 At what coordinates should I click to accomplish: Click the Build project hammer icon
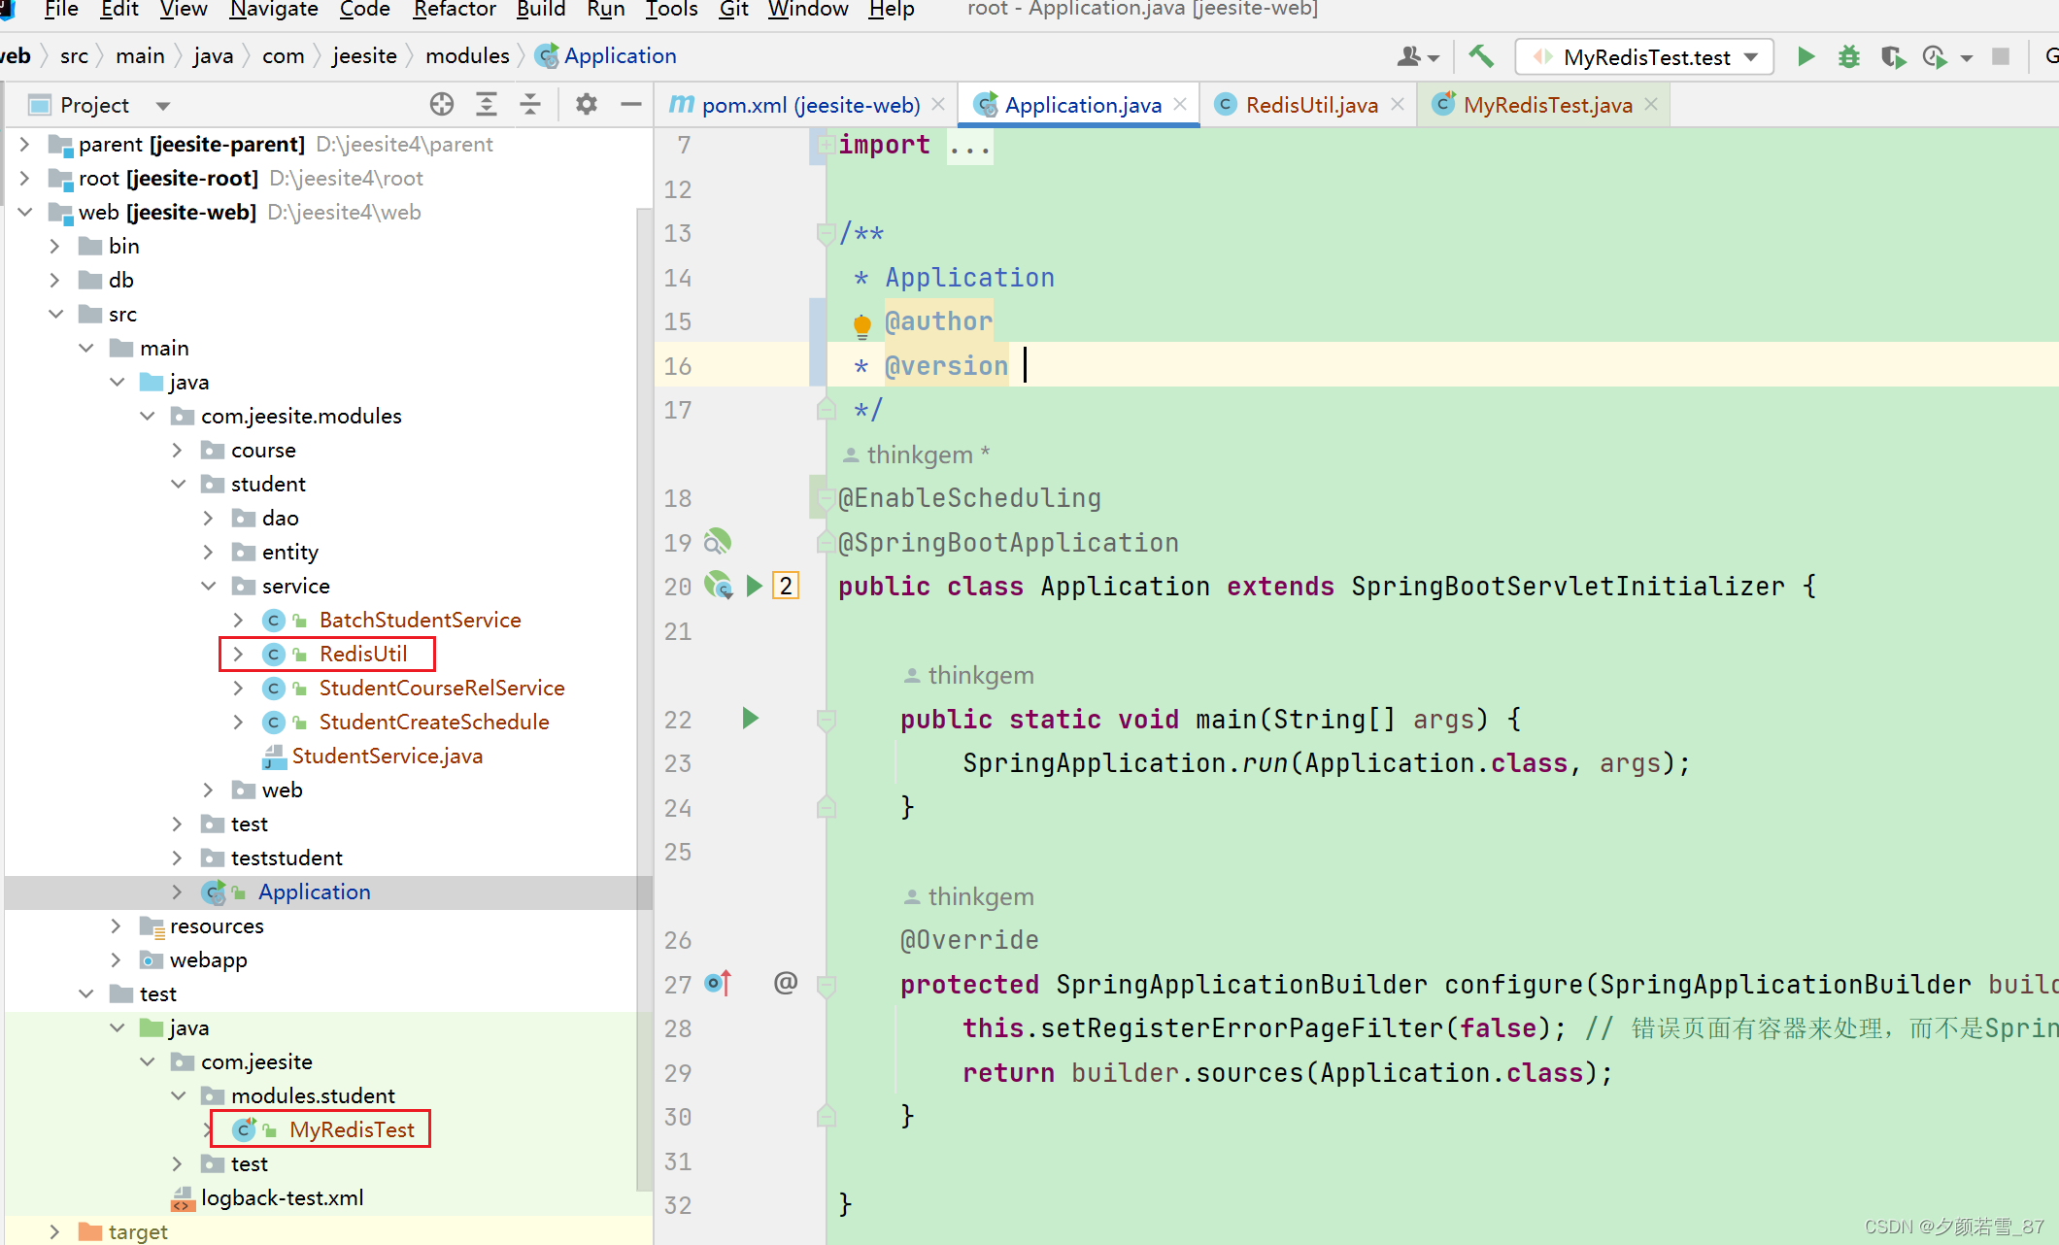point(1480,56)
